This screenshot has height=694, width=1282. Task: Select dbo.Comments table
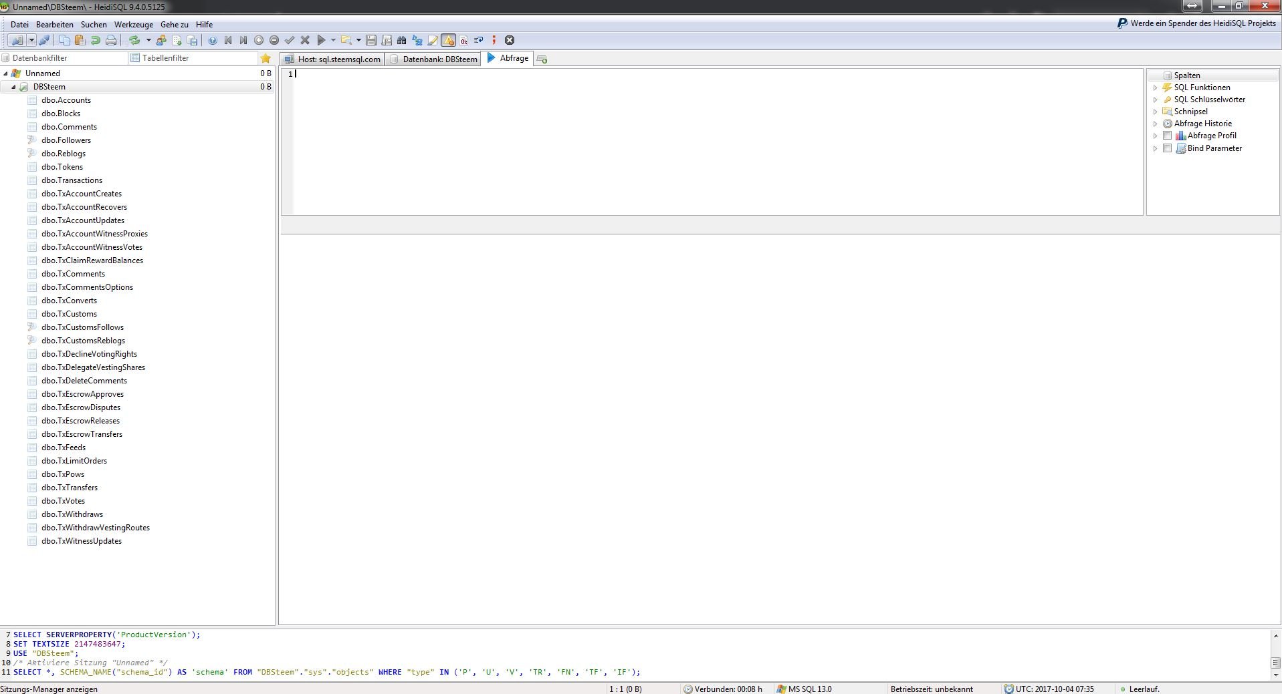pos(69,127)
